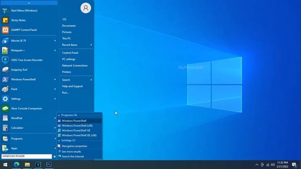301x169 pixels.
Task: Click the scroll-up arrow atop menu
Action: 29,3
